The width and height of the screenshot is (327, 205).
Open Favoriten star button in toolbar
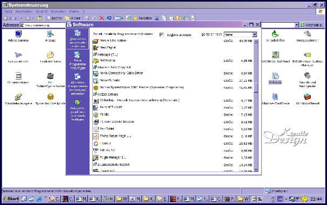point(142,18)
